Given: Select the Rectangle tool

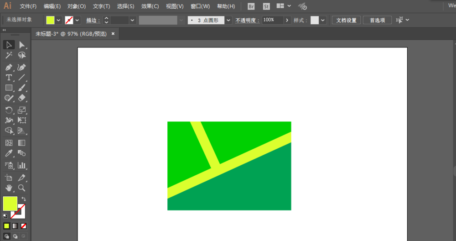Looking at the screenshot, I should pyautogui.click(x=9, y=88).
